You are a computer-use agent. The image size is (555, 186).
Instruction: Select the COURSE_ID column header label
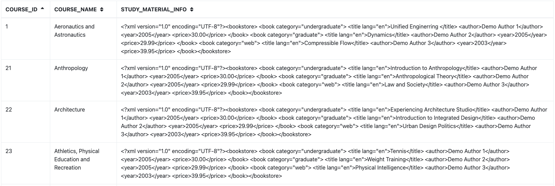(21, 10)
